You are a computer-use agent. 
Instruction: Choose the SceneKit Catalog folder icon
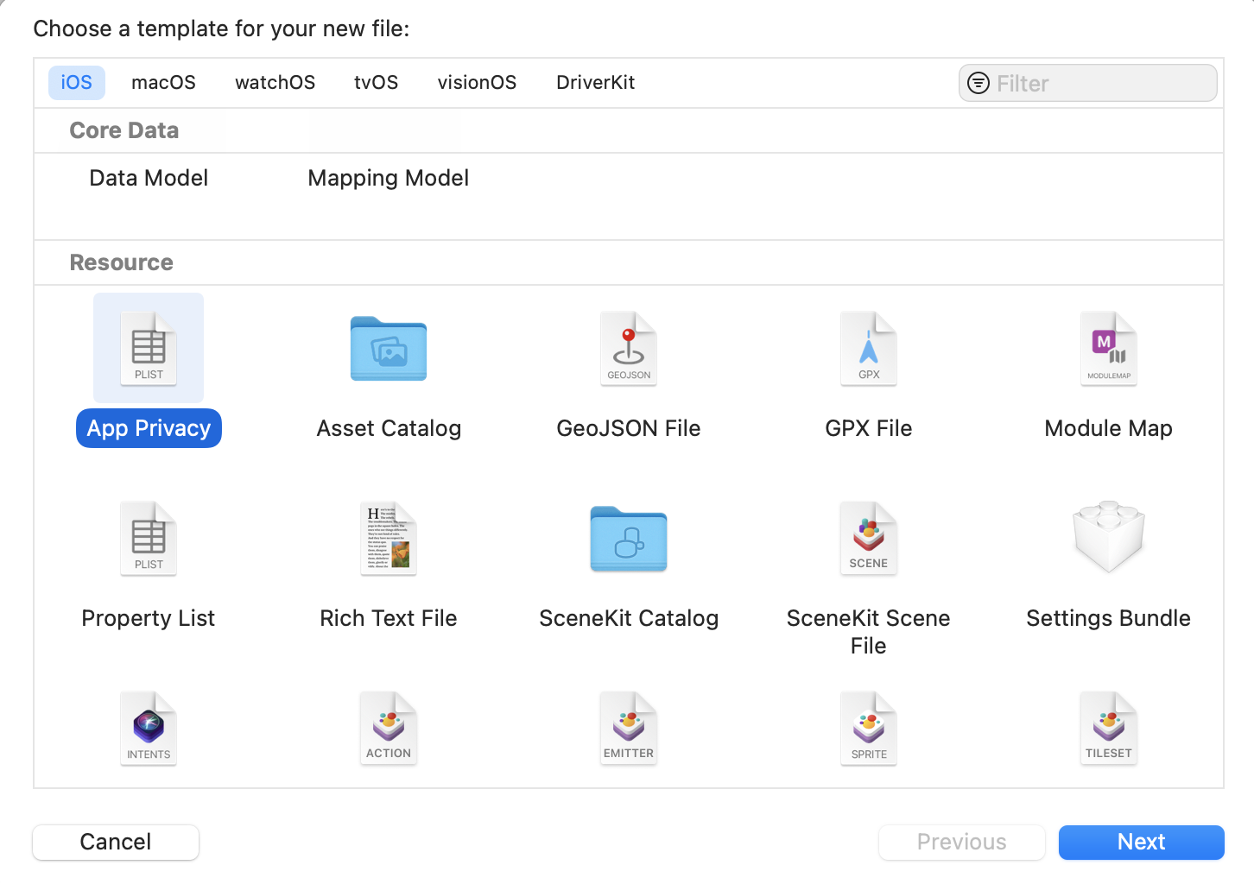[x=629, y=539]
